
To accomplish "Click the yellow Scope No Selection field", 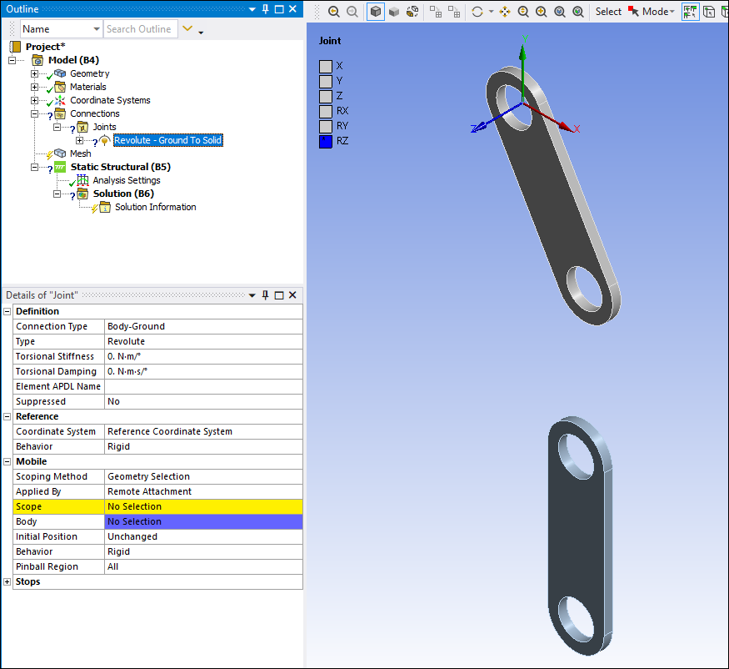I will click(x=203, y=506).
